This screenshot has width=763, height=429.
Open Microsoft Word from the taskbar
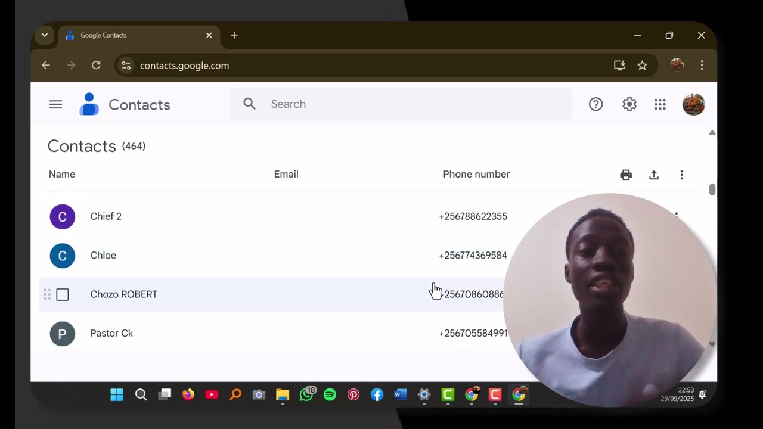tap(401, 394)
